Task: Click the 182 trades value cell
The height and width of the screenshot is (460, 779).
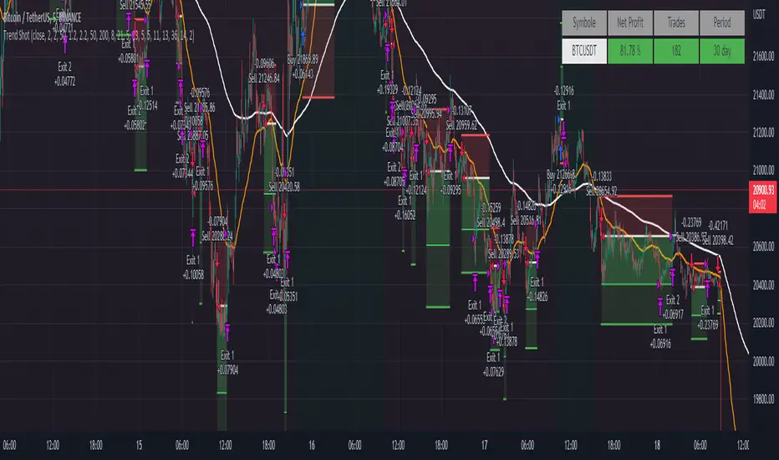Action: pos(675,51)
